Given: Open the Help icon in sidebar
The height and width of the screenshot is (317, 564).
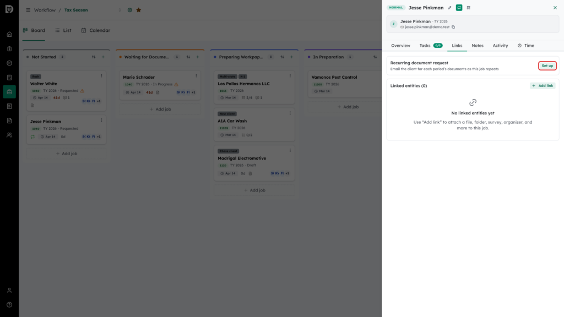Looking at the screenshot, I should pyautogui.click(x=9, y=305).
